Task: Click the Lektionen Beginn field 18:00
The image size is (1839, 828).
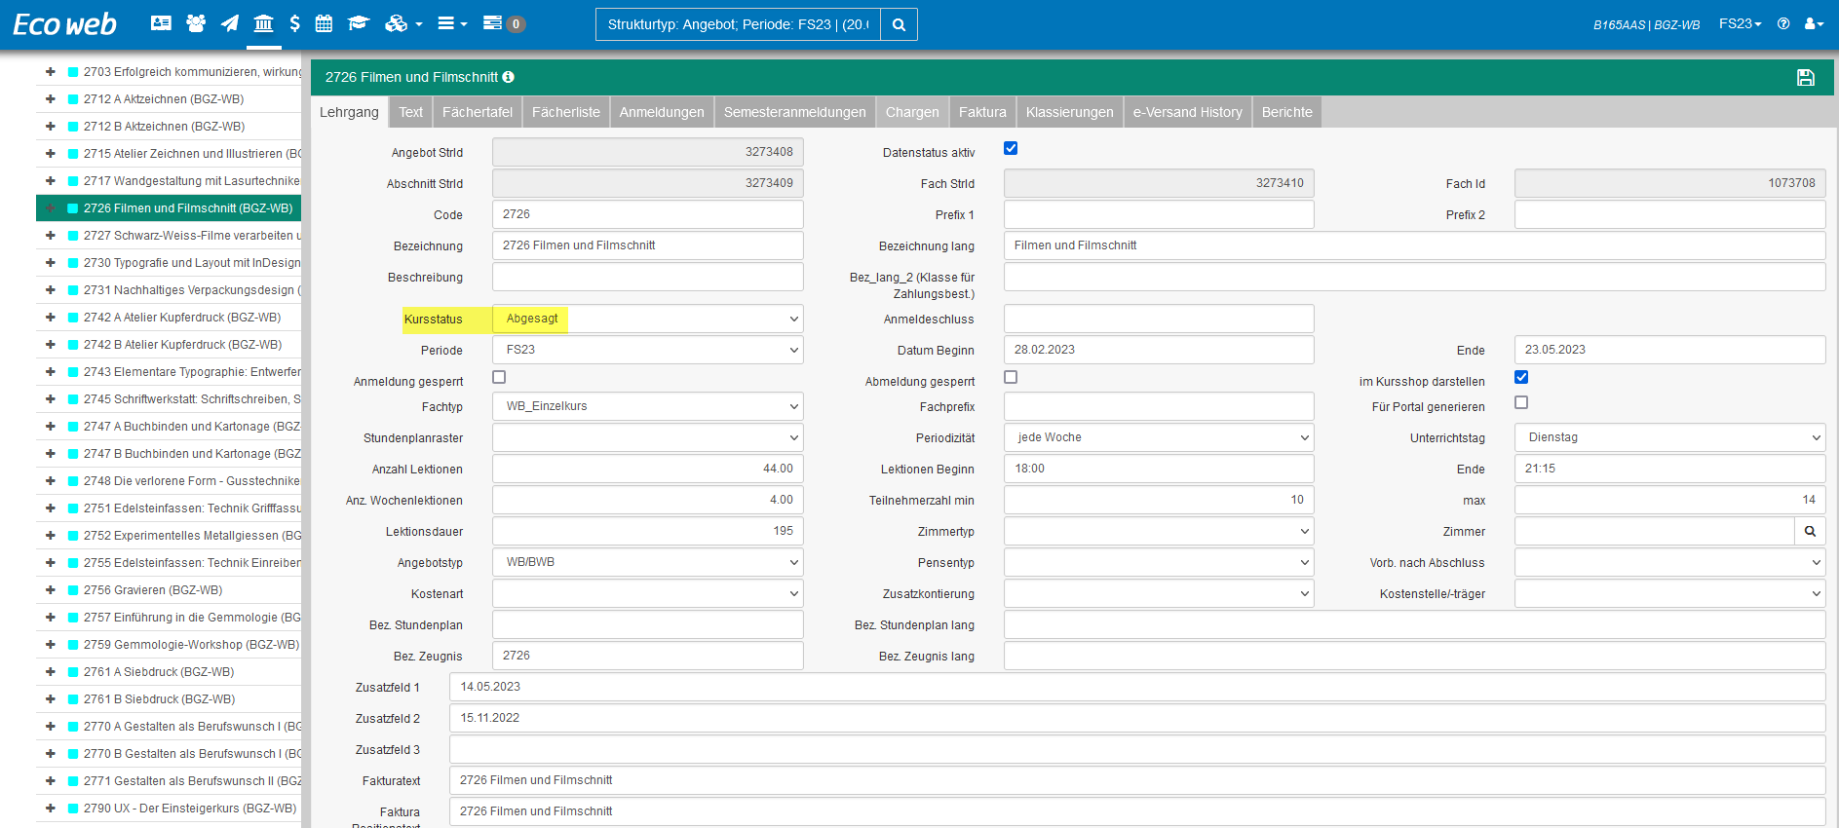Action: [1159, 469]
